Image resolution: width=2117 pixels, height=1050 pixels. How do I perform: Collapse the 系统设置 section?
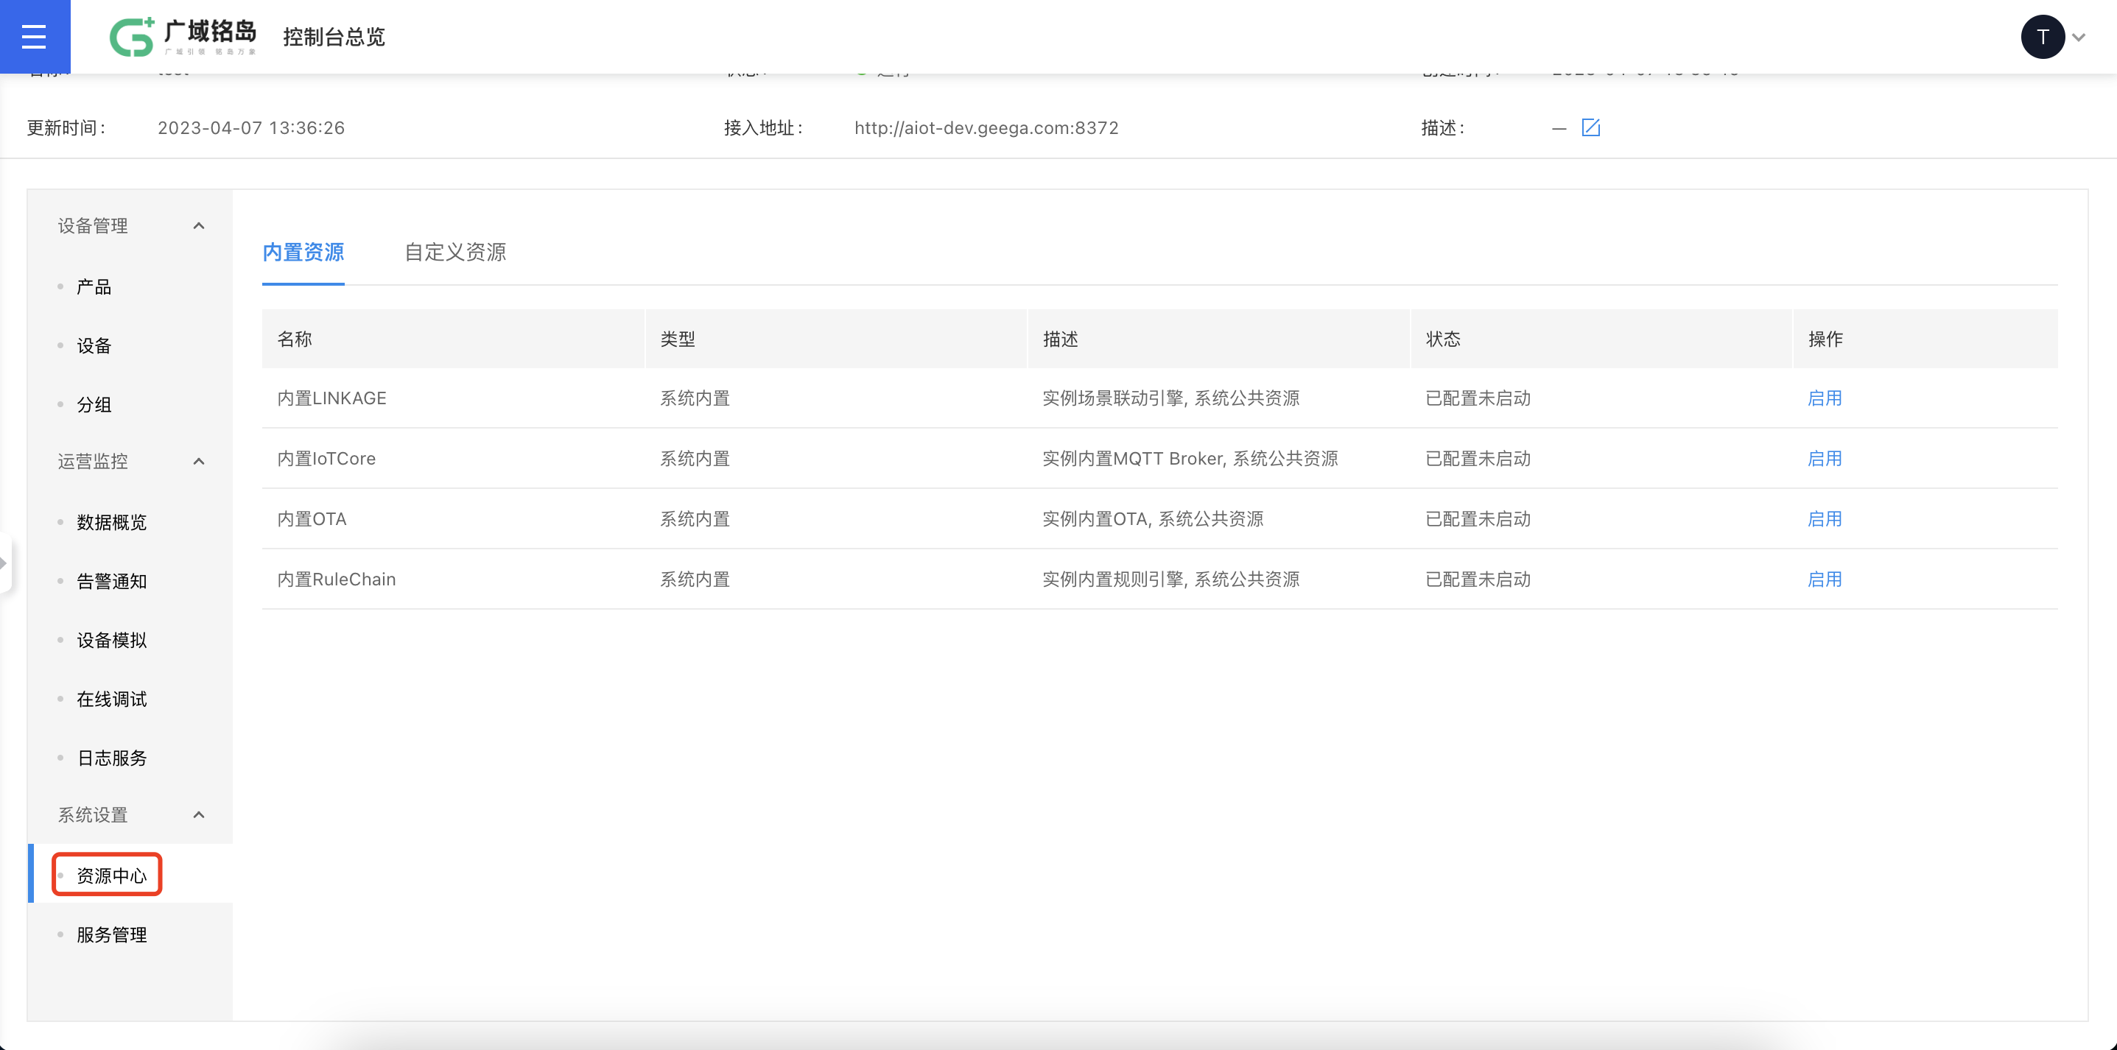click(199, 815)
